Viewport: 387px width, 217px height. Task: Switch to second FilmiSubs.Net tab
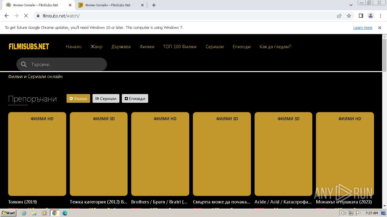(111, 5)
